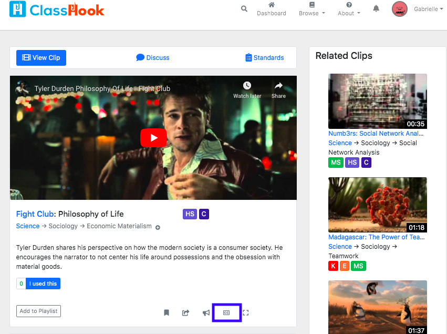Click the share clip icon below description
Viewport: 447px width, 334px height.
pos(185,313)
